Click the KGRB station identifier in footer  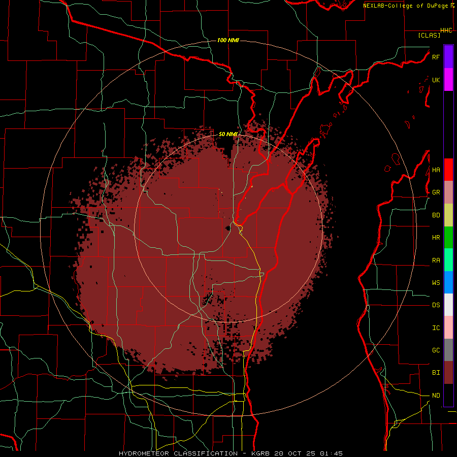(261, 453)
